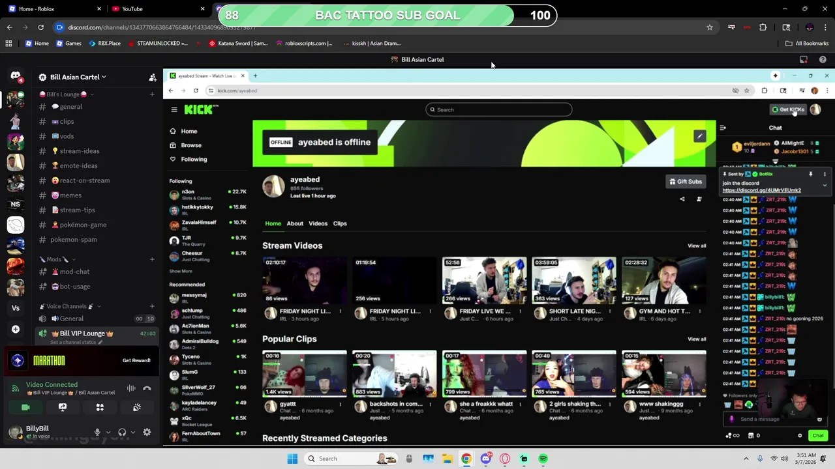Viewport: 835px width, 469px height.
Task: Share the ayeabed channel icon
Action: point(682,199)
